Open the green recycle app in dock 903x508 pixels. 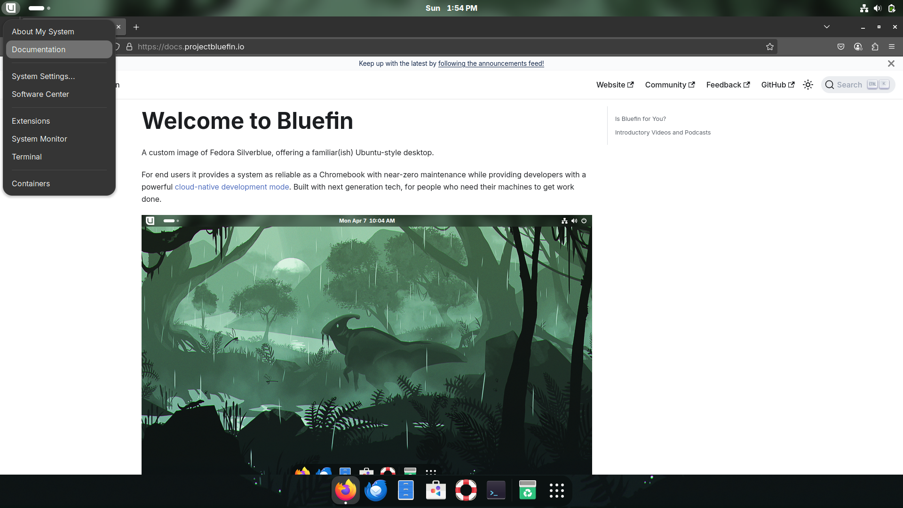click(x=528, y=490)
